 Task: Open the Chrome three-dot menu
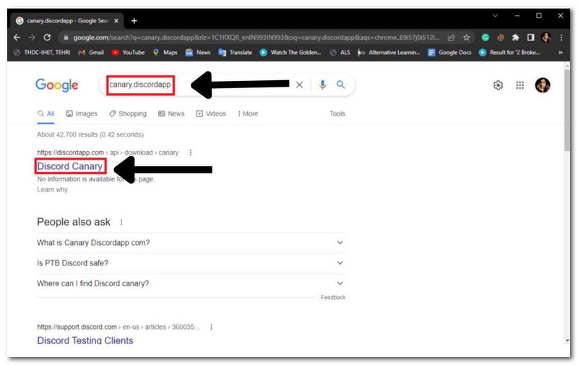click(x=561, y=38)
